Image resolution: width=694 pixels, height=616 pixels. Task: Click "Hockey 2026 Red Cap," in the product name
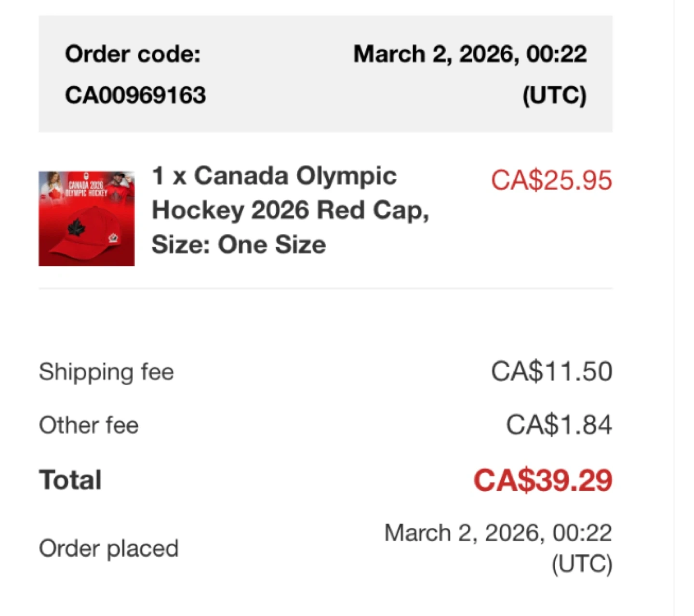(x=290, y=210)
